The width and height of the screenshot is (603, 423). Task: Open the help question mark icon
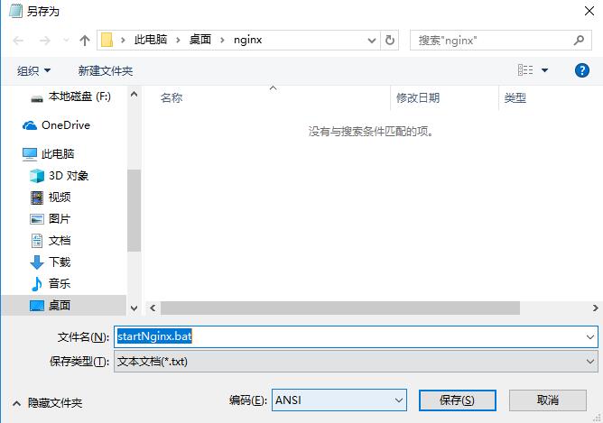581,70
